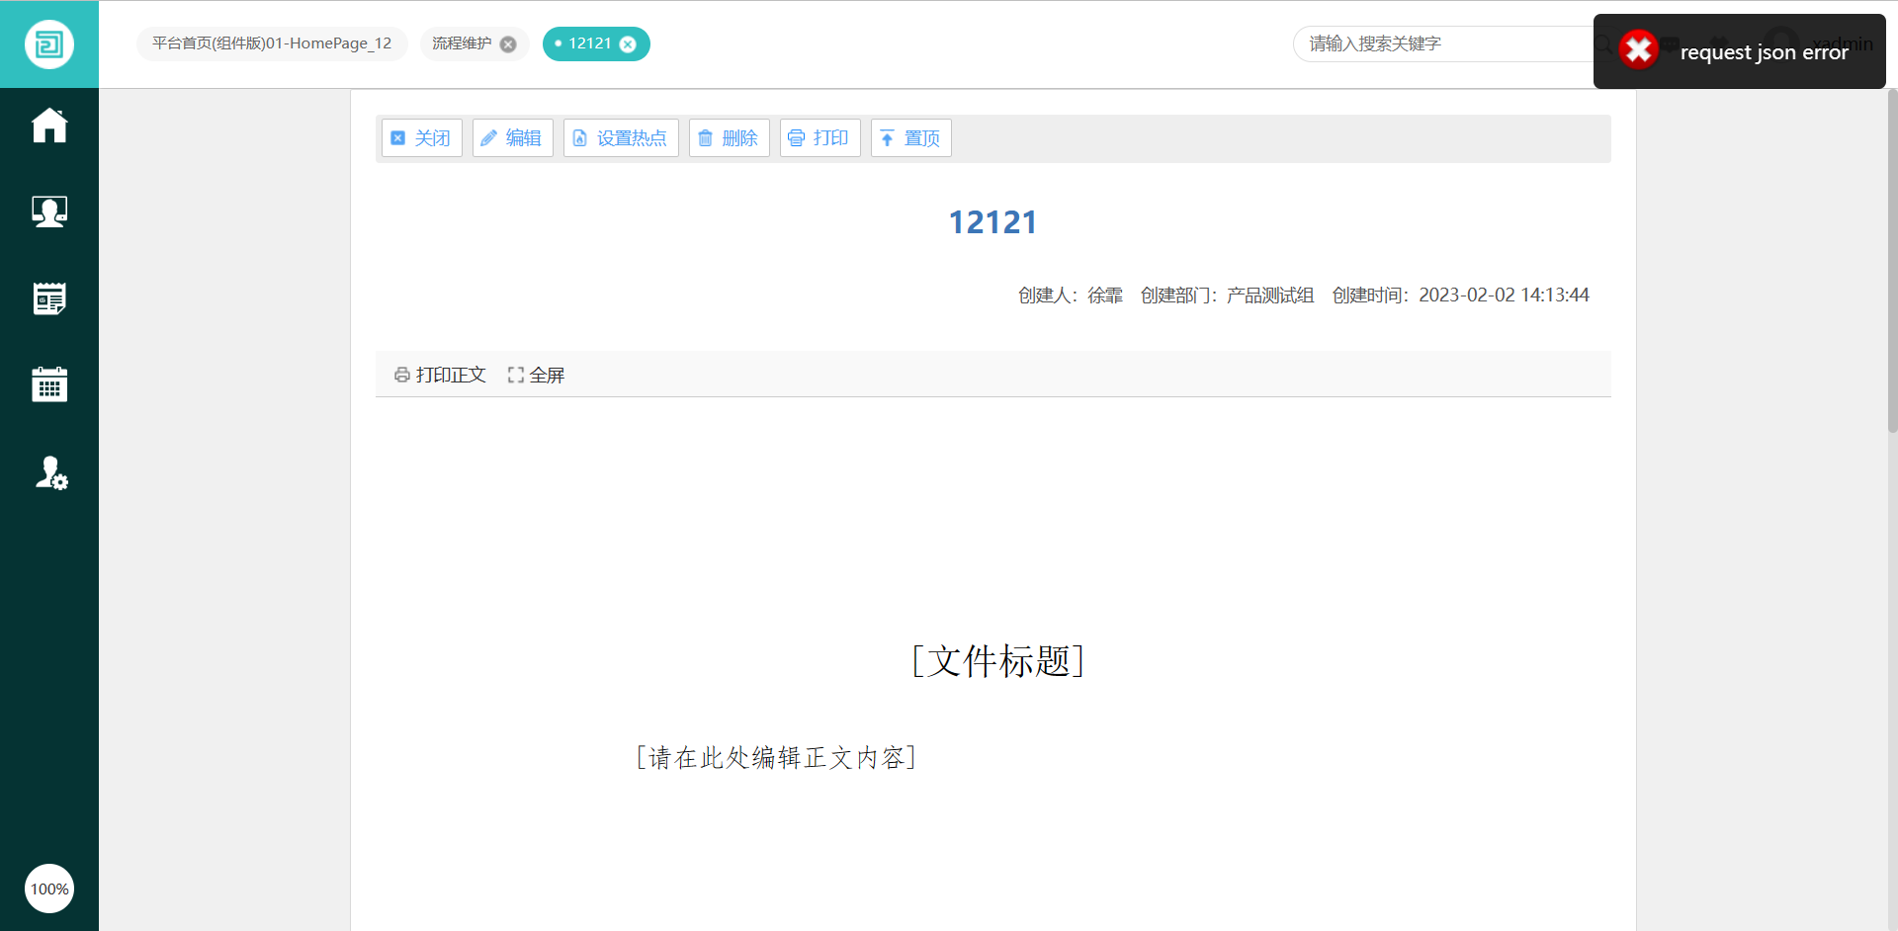This screenshot has width=1898, height=931.
Task: Click the 设置热点 button
Action: pos(621,138)
